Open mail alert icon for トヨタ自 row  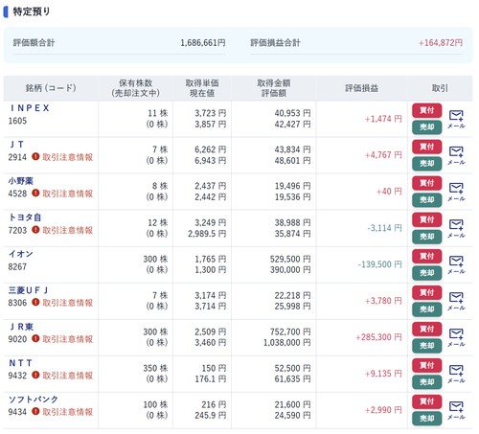(x=456, y=229)
